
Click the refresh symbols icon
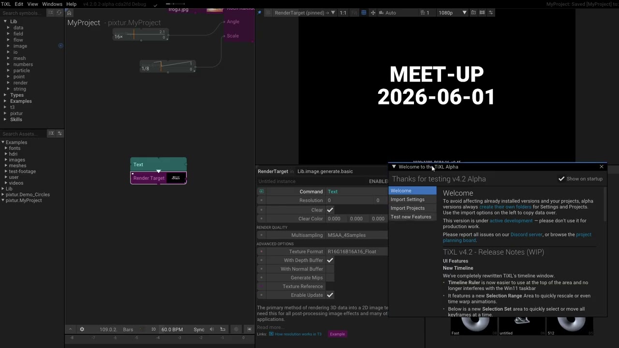[59, 13]
